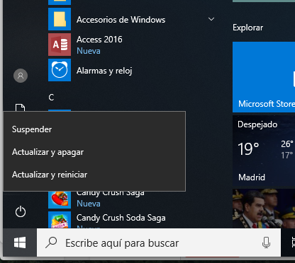295x263 pixels.
Task: Click the search magnifier icon
Action: pos(51,242)
